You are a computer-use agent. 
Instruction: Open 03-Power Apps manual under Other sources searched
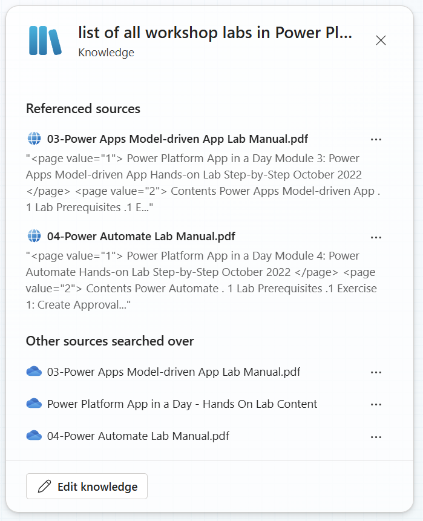click(x=174, y=372)
